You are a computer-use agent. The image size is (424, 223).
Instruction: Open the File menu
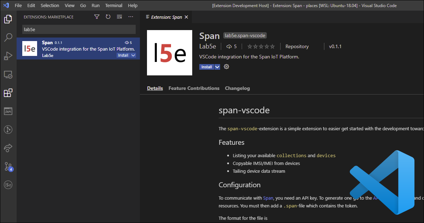(18, 6)
